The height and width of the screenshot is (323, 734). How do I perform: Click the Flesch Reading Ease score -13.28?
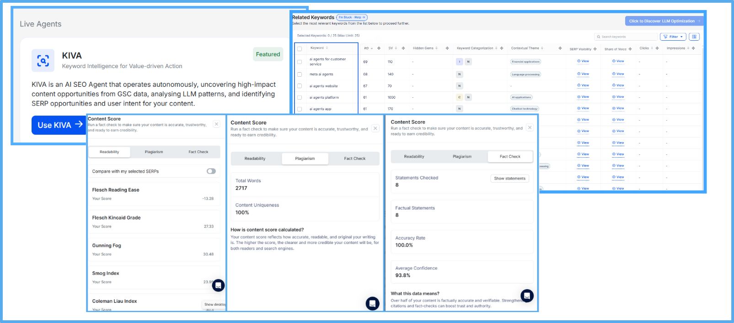pyautogui.click(x=208, y=199)
